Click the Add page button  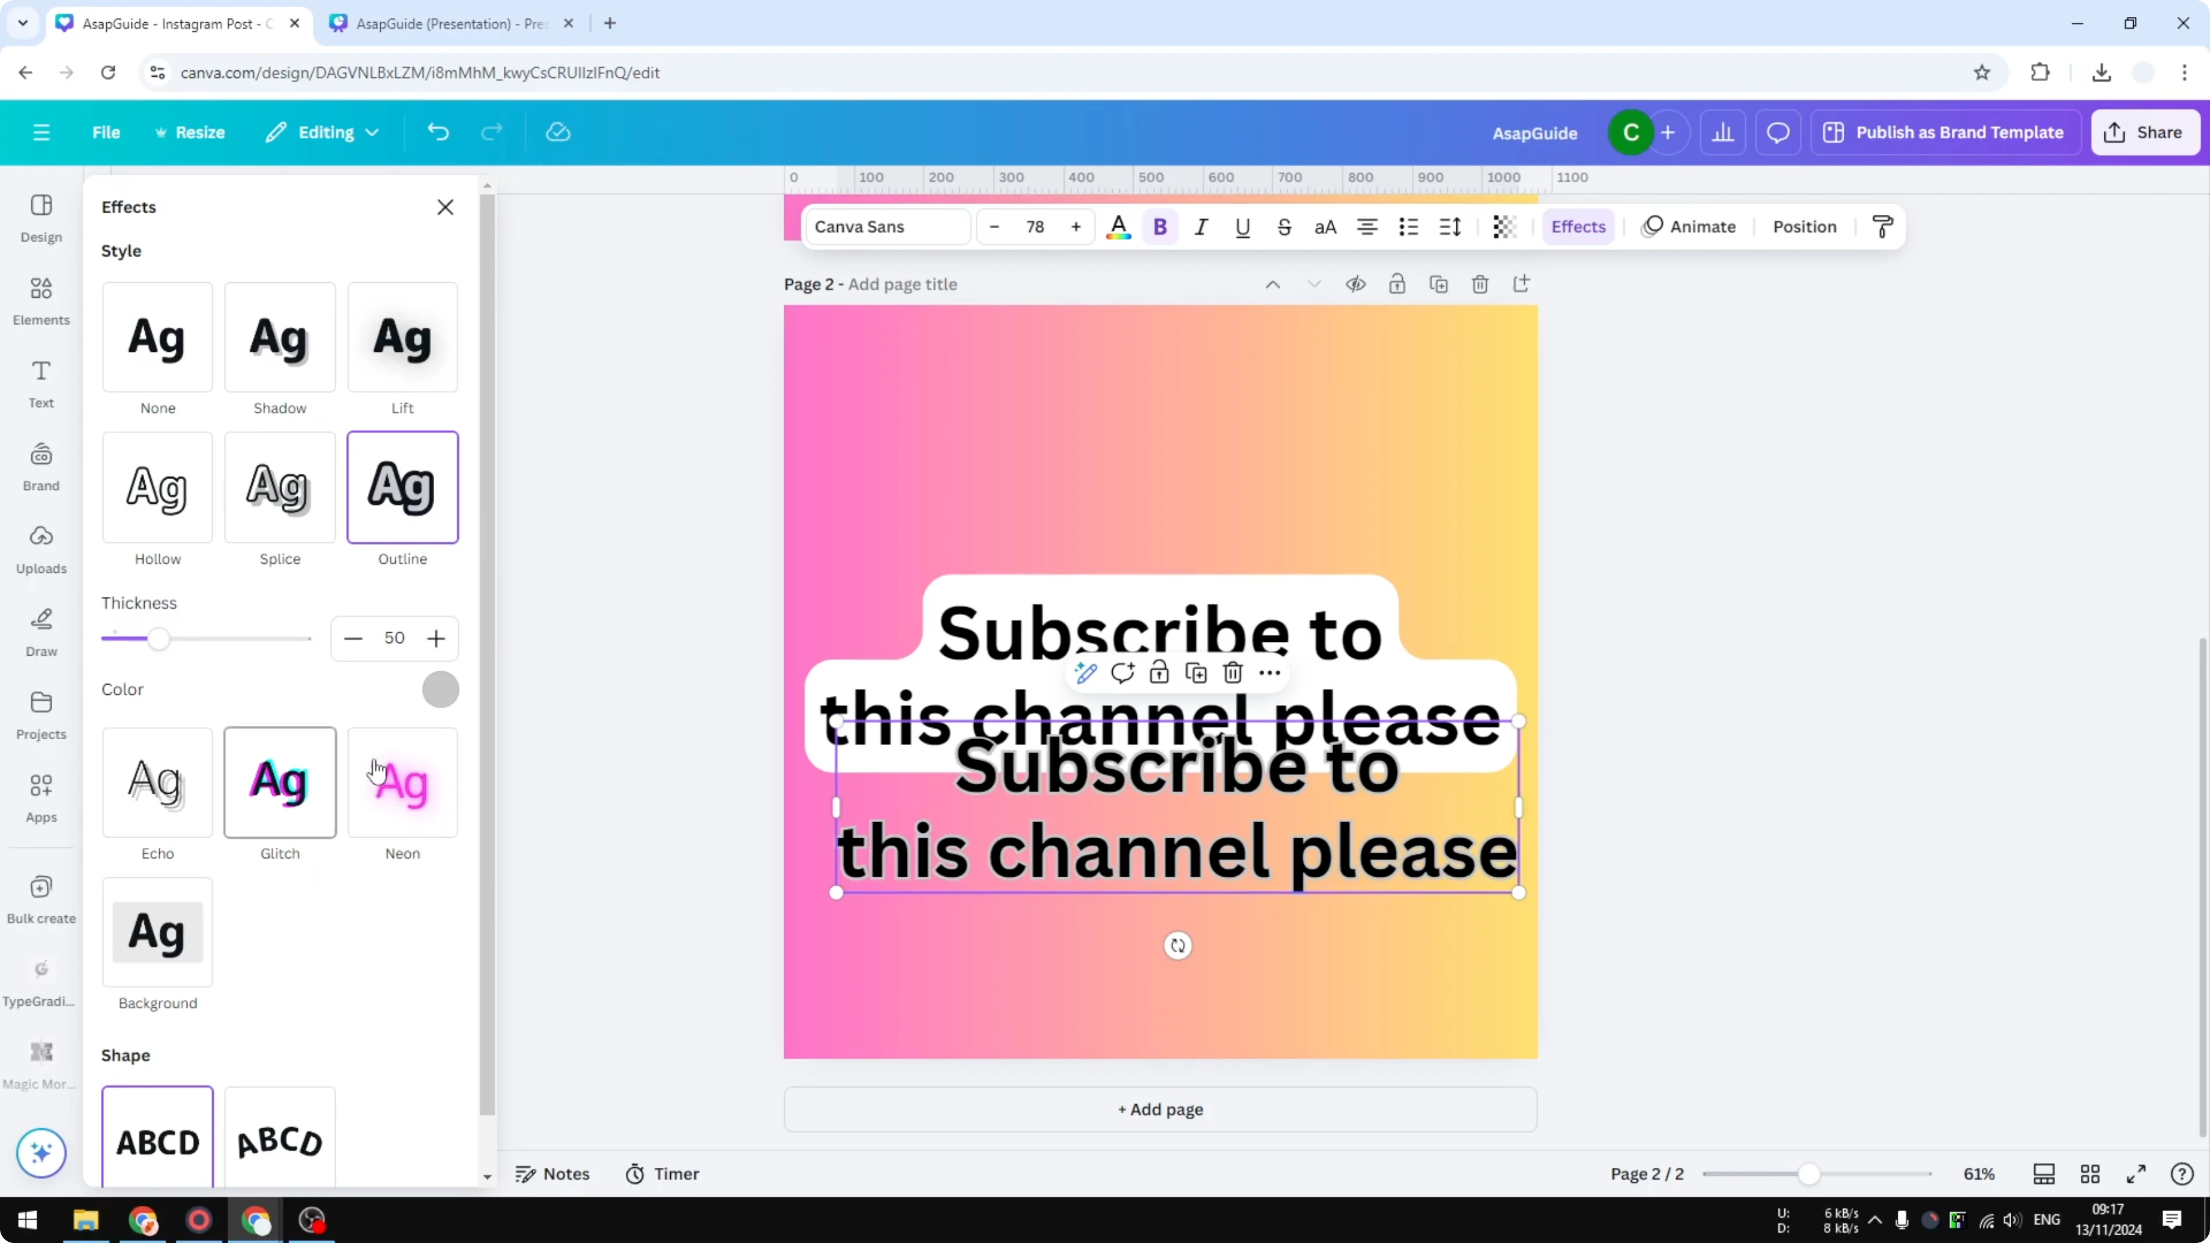point(1160,1109)
